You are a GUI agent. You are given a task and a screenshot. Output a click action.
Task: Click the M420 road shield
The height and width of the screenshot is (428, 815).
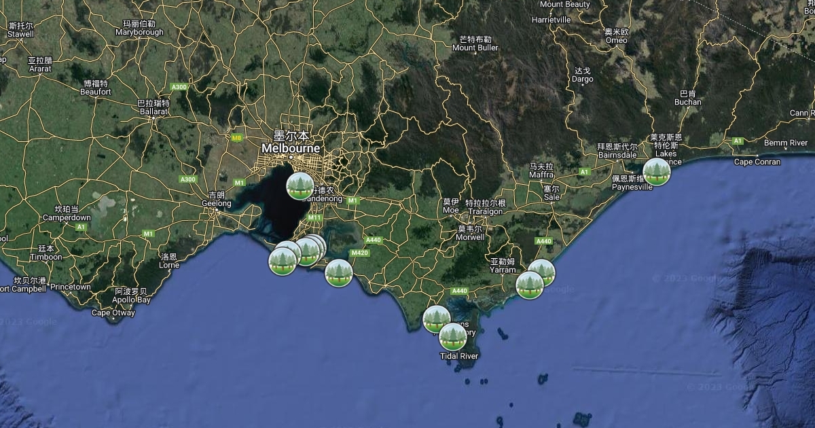pos(359,253)
